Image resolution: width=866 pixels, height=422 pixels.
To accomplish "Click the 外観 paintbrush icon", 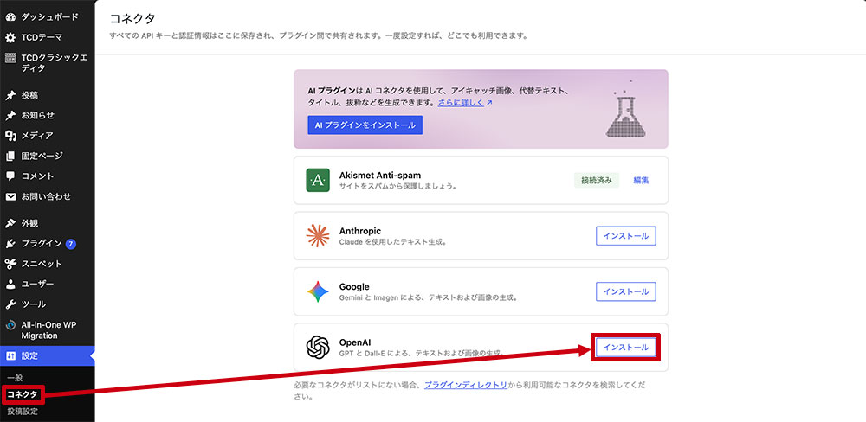I will pos(10,223).
